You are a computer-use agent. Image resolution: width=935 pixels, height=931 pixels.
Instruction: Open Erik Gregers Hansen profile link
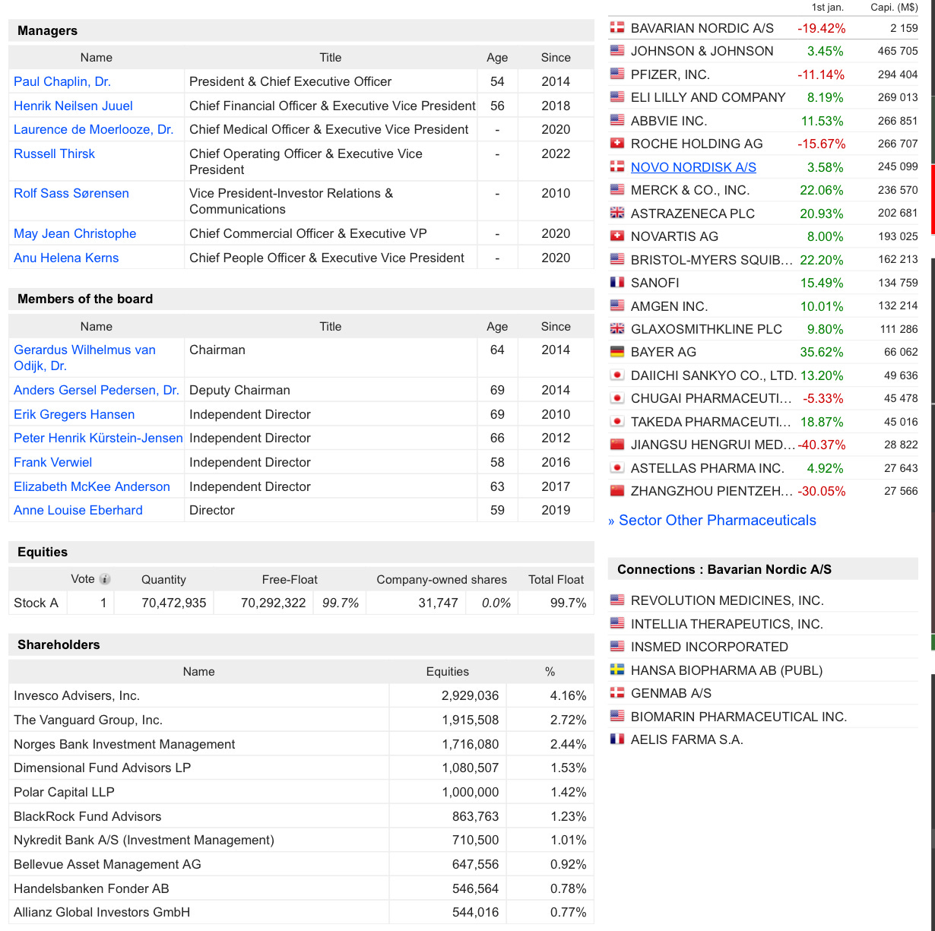coord(74,414)
